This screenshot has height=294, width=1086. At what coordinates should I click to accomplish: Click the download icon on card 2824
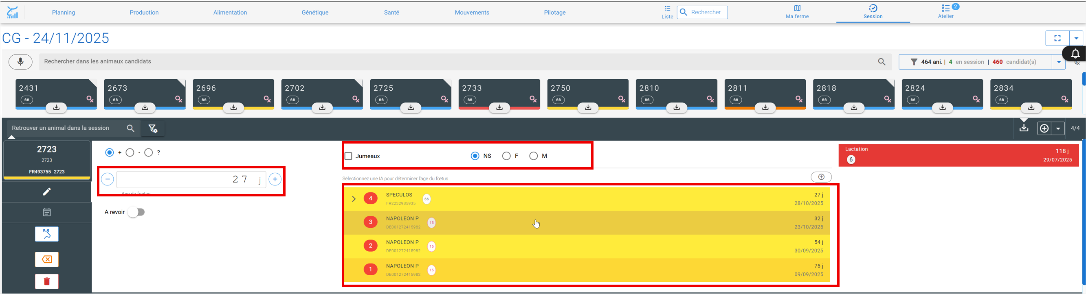(x=943, y=108)
